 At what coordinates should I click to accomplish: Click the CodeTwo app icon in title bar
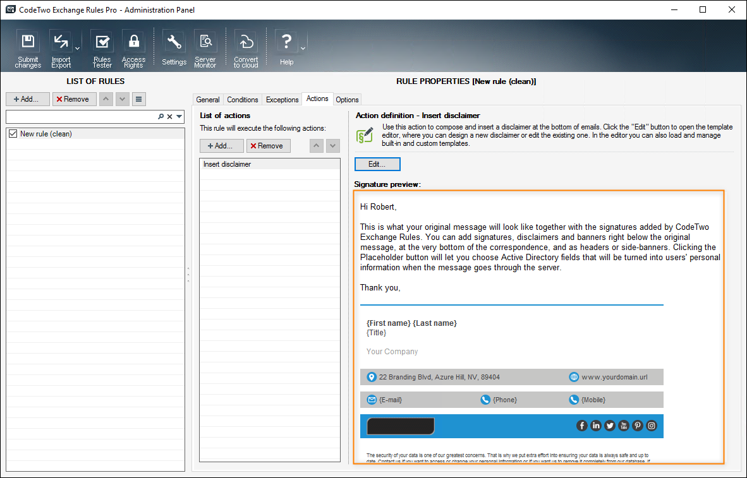(10, 9)
